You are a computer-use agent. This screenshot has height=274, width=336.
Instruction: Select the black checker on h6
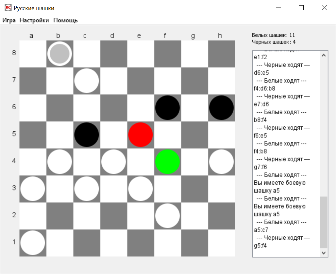click(x=221, y=108)
